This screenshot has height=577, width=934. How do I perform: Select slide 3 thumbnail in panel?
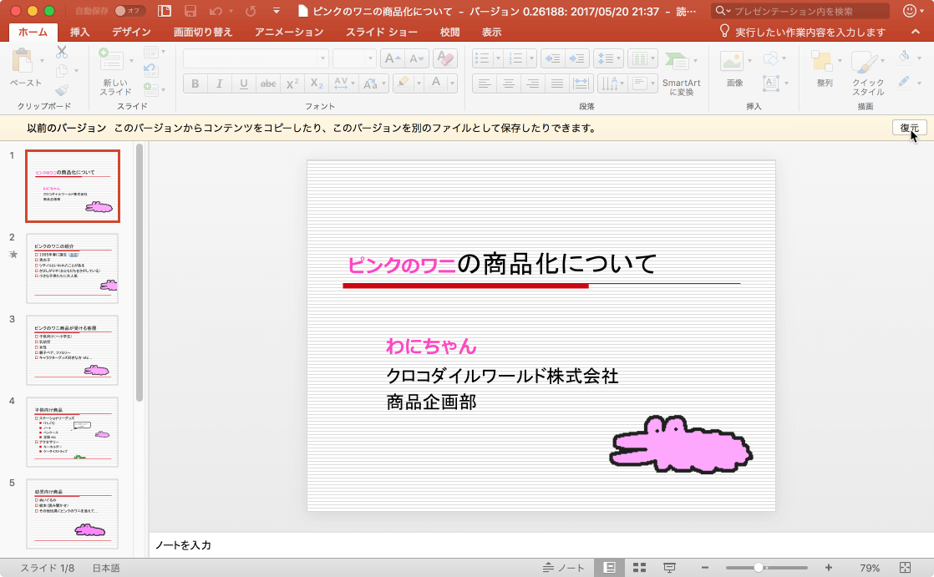point(72,350)
